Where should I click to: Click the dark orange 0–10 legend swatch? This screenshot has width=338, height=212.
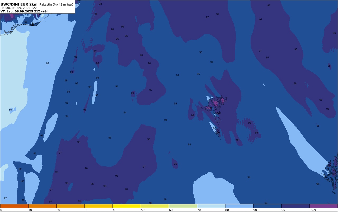[14, 206]
